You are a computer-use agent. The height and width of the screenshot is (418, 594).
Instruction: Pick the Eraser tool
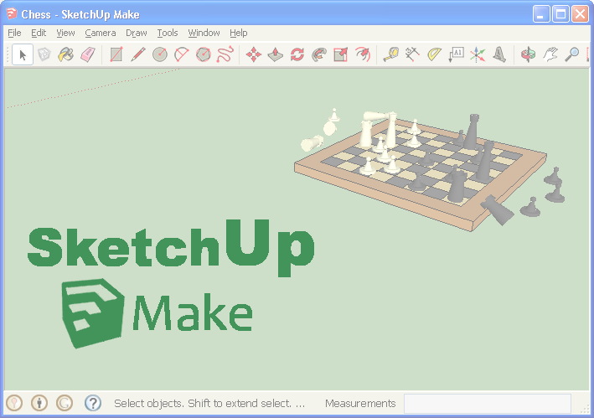(x=87, y=54)
